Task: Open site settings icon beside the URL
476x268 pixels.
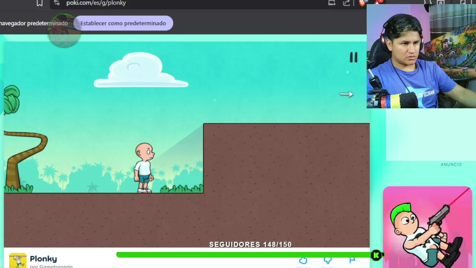Action: 57,3
